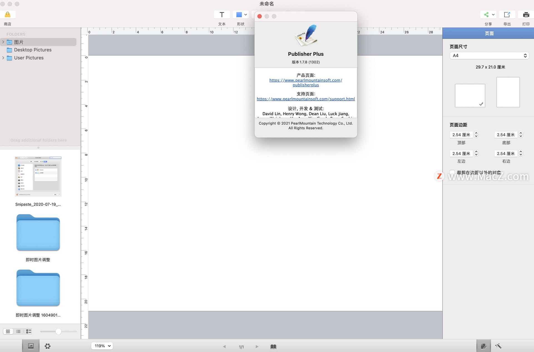Adjust the thumbnail size slider
This screenshot has height=352, width=534.
(58, 331)
